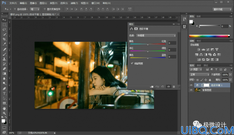Hide the background layer
Image resolution: width=234 pixels, height=135 pixels.
[x=191, y=90]
